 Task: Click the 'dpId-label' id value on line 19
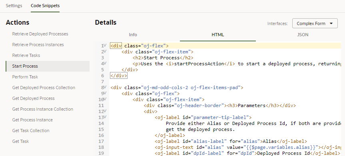(207, 153)
